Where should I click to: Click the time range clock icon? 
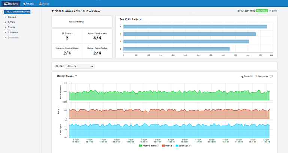271,76
